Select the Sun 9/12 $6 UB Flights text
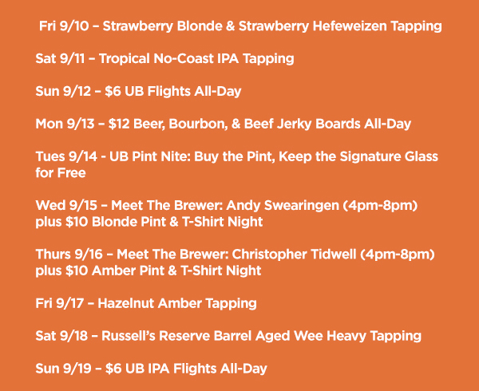Screen dimensions: 479x391 (x=138, y=91)
